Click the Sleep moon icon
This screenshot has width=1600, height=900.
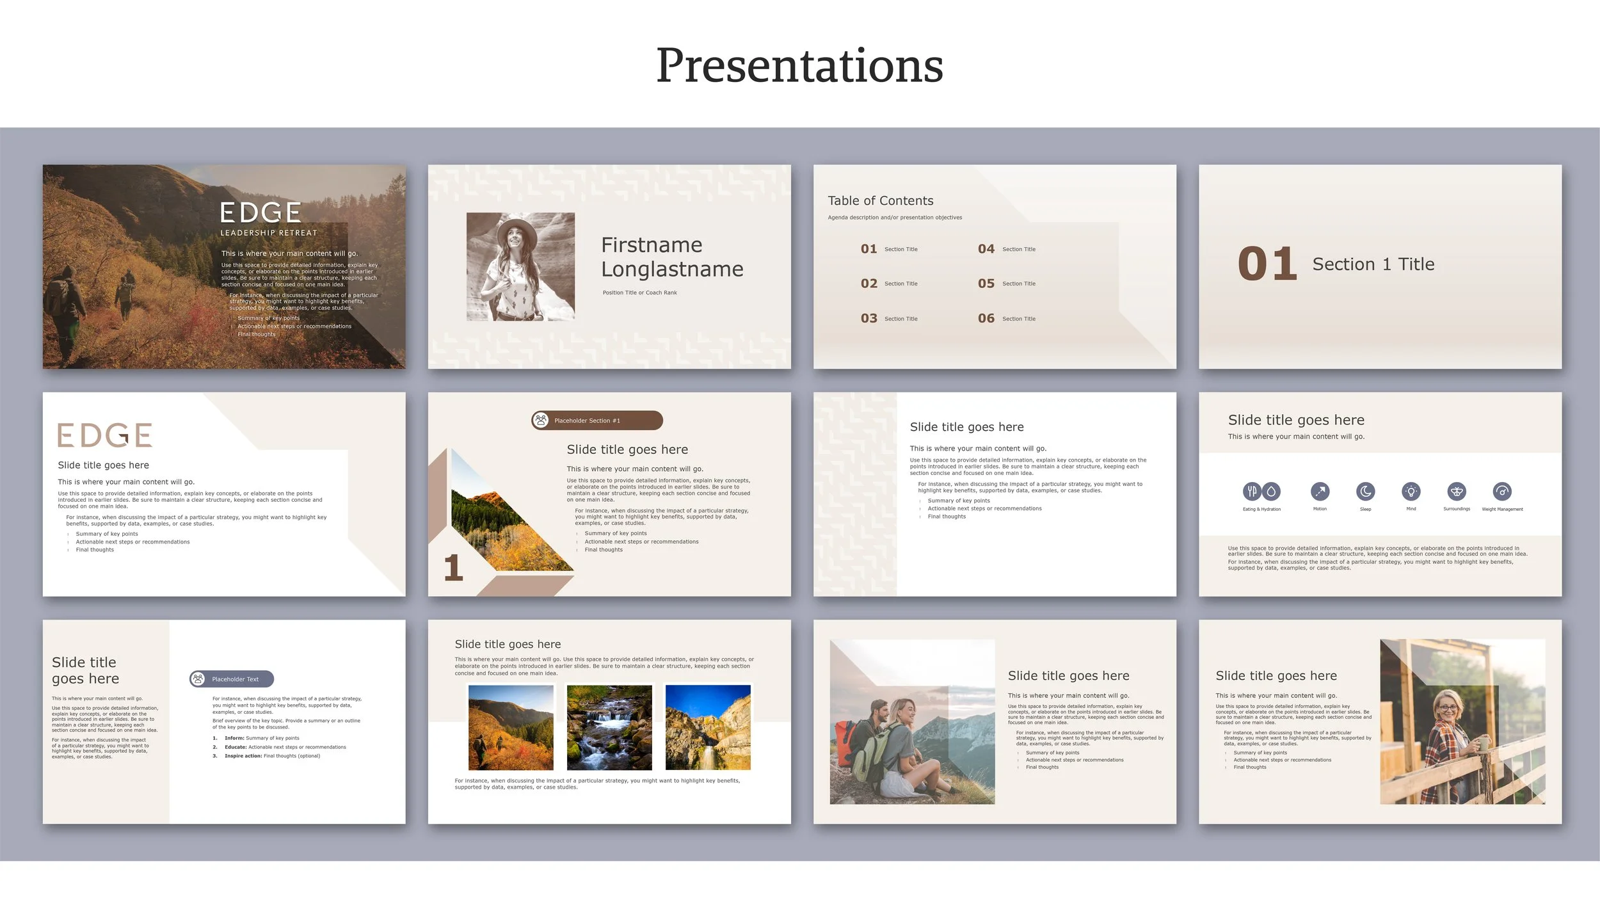[1365, 491]
